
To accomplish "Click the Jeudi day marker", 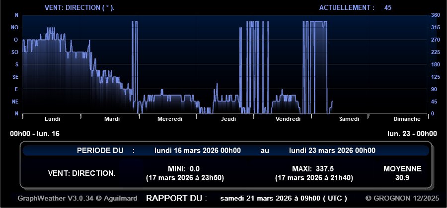I will pos(228,119).
